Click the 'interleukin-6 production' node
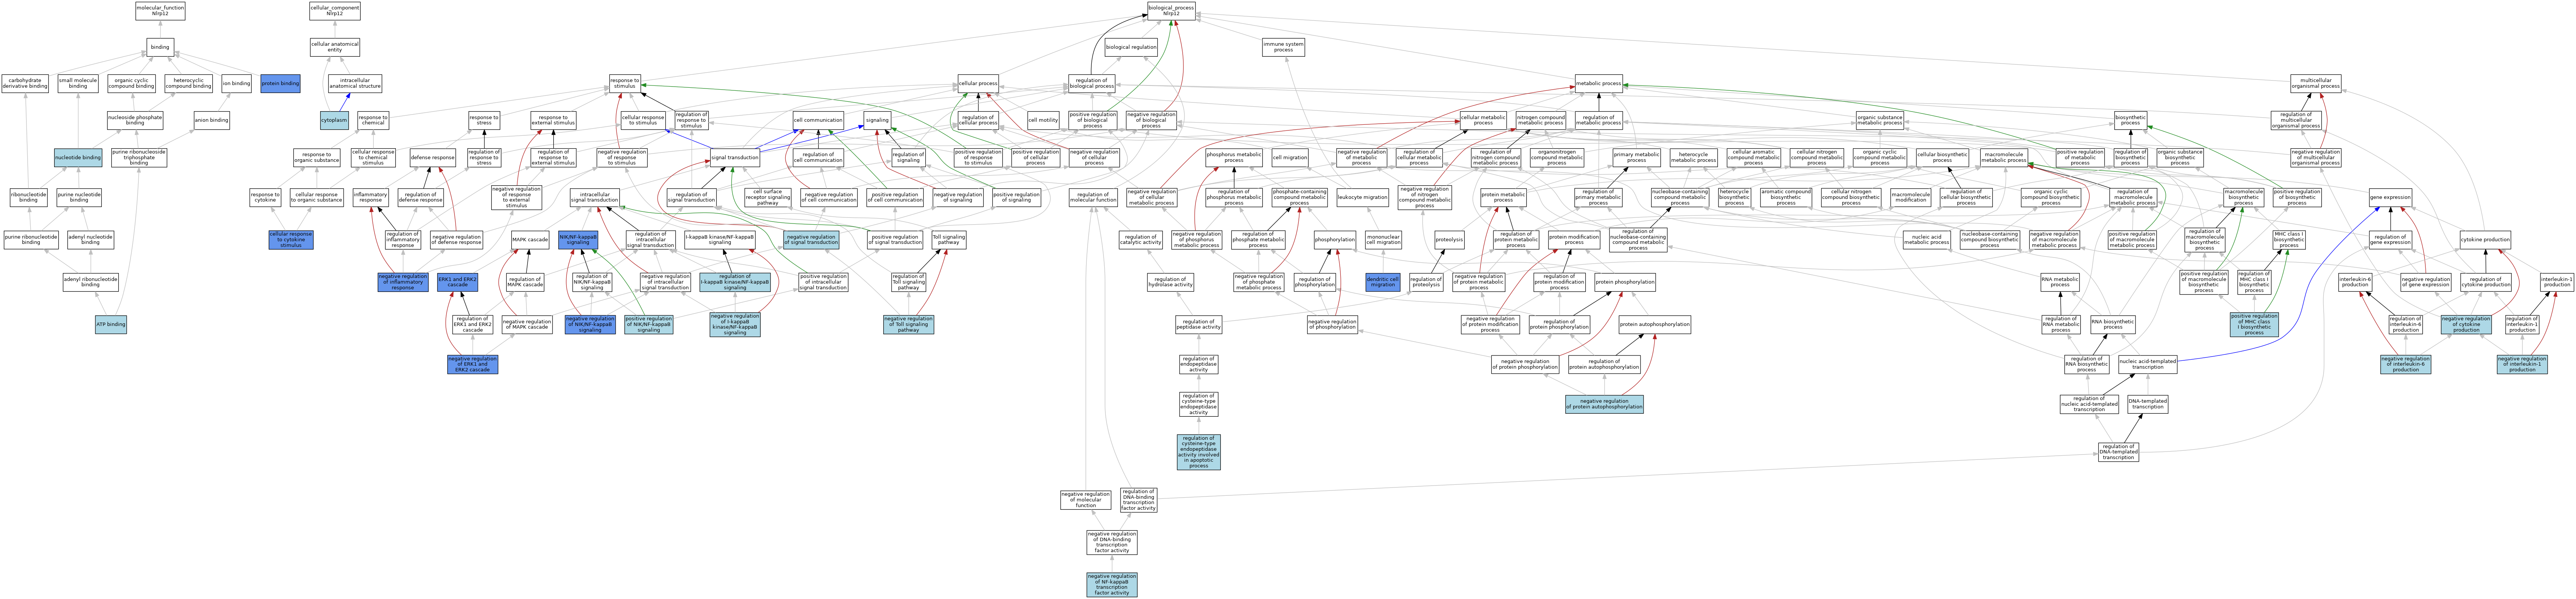This screenshot has width=2576, height=599. click(x=2355, y=282)
